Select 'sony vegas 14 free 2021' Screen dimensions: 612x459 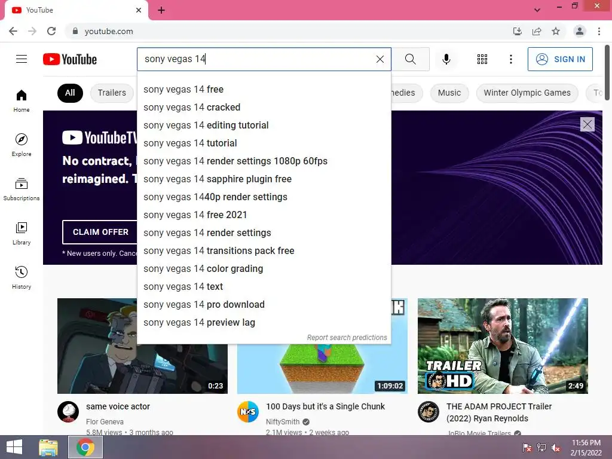pyautogui.click(x=264, y=215)
